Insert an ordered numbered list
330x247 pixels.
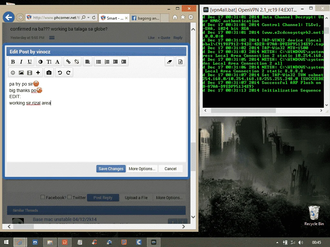pos(107,62)
